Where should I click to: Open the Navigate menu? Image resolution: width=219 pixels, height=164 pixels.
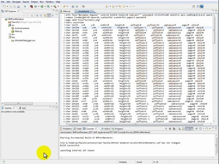point(16,2)
